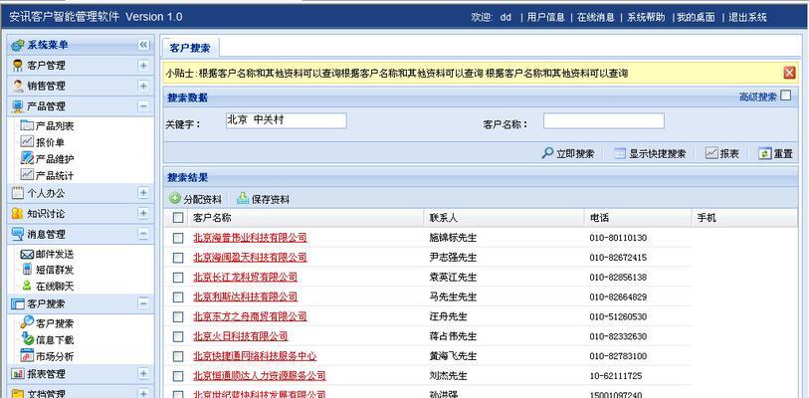This screenshot has height=398, width=809.
Task: Click the 在线聊天 user icon
Action: coord(27,285)
